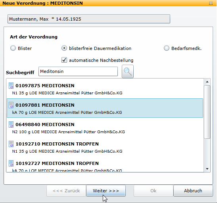217x203 pixels.
Task: Toggle automatische Nachbestellung checkbox
Action: [64, 60]
